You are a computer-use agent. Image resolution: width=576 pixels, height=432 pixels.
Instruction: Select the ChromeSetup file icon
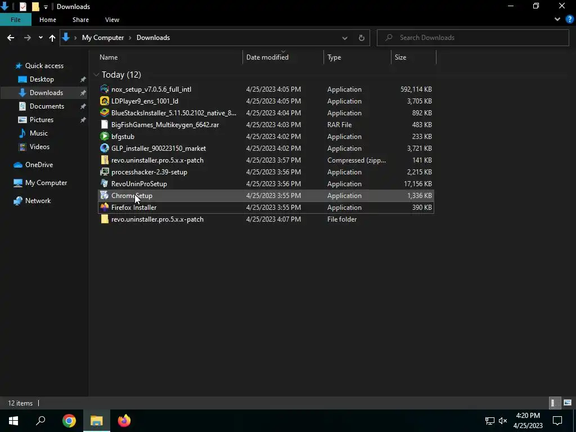104,195
